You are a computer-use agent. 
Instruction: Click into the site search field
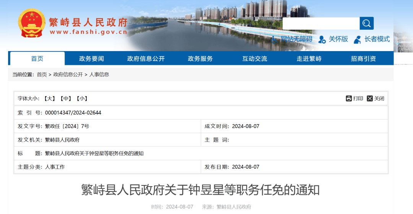point(321,23)
